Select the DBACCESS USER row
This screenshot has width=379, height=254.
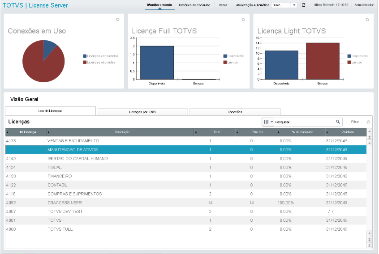(x=185, y=203)
